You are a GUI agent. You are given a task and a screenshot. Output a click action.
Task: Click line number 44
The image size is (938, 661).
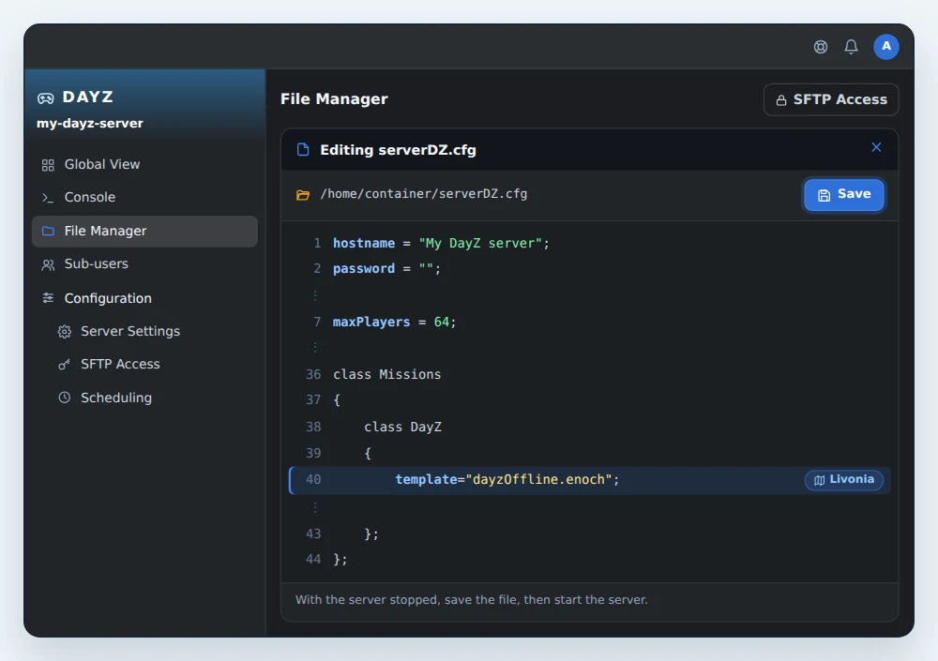[313, 560]
